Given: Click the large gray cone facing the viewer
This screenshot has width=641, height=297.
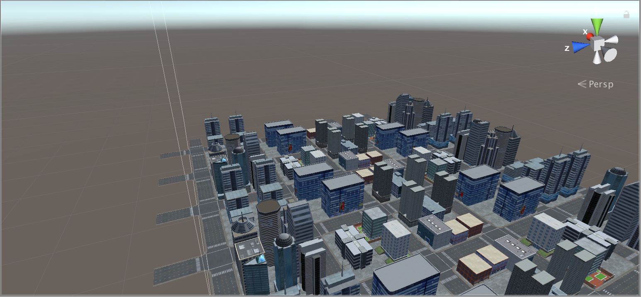Looking at the screenshot, I should click(x=609, y=54).
